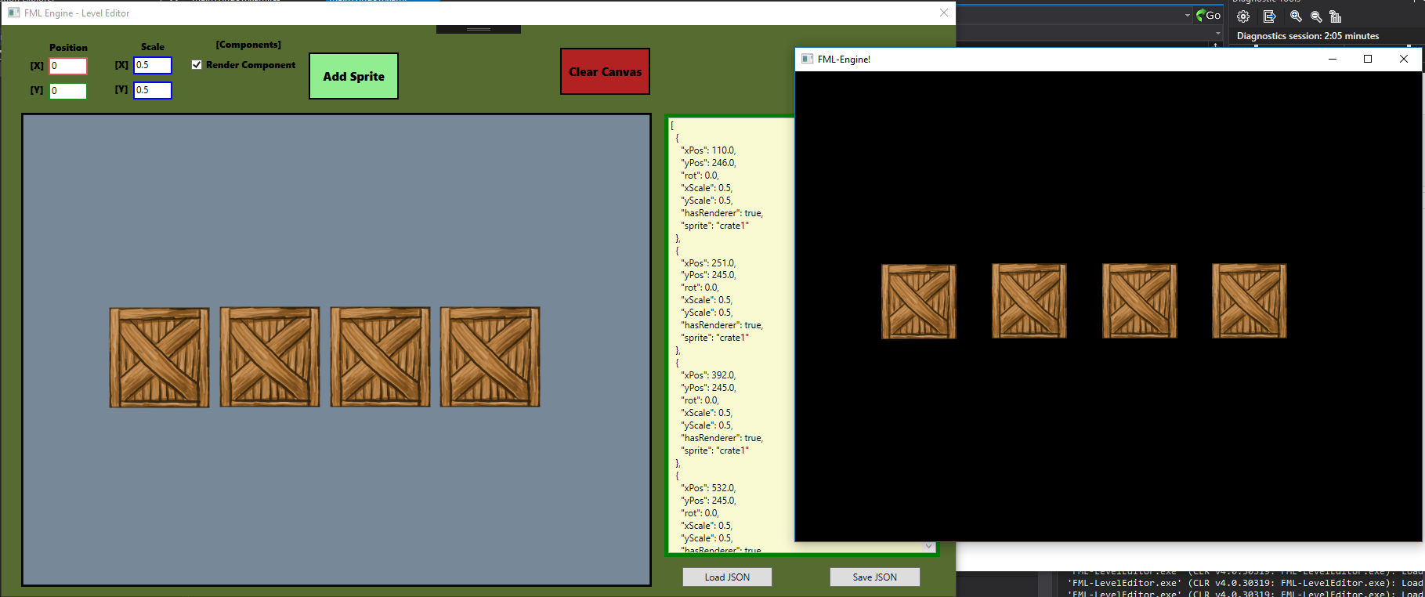This screenshot has height=597, width=1425.
Task: Select the first crate in editor canvas
Action: point(159,357)
